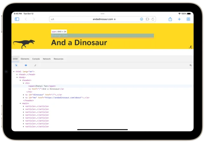Click the running person icon
205x143 pixels.
(191, 47)
